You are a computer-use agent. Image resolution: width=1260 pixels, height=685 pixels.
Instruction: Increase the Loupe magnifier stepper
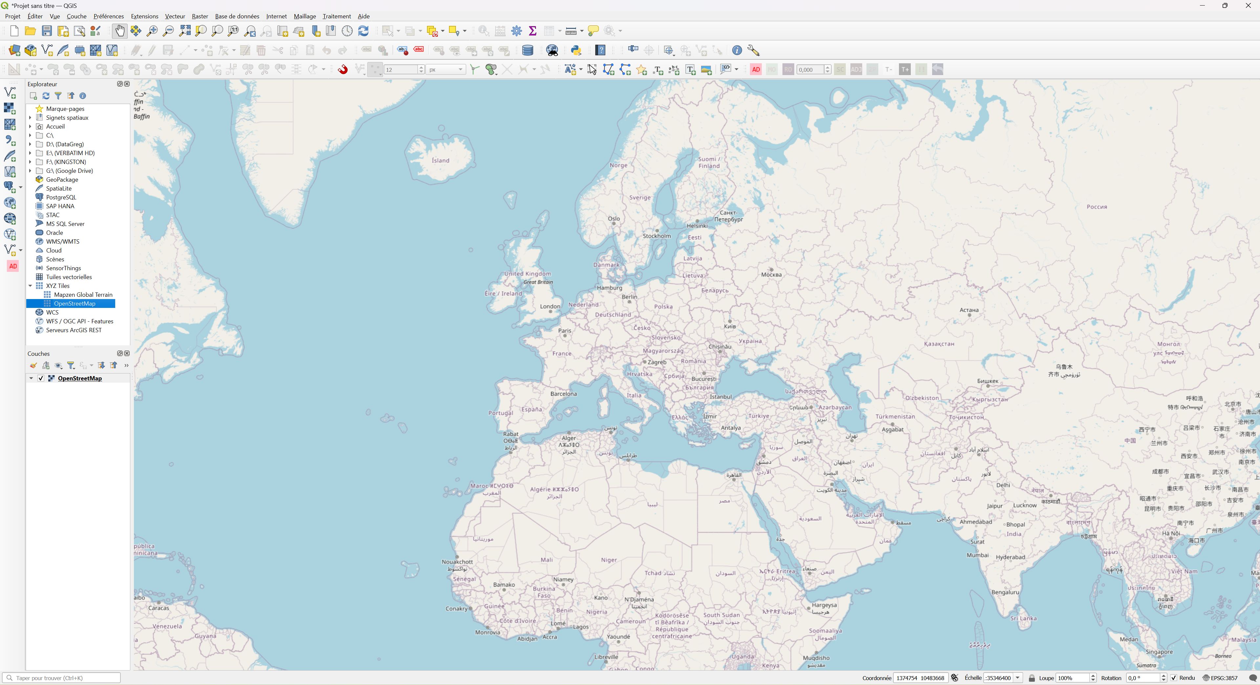(x=1093, y=676)
